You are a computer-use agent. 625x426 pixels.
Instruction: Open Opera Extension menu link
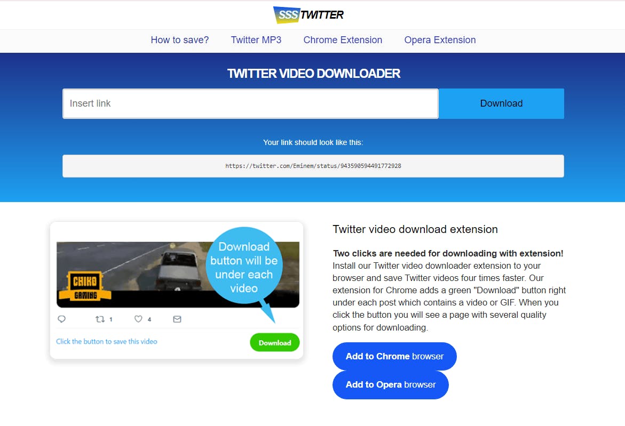coord(440,40)
